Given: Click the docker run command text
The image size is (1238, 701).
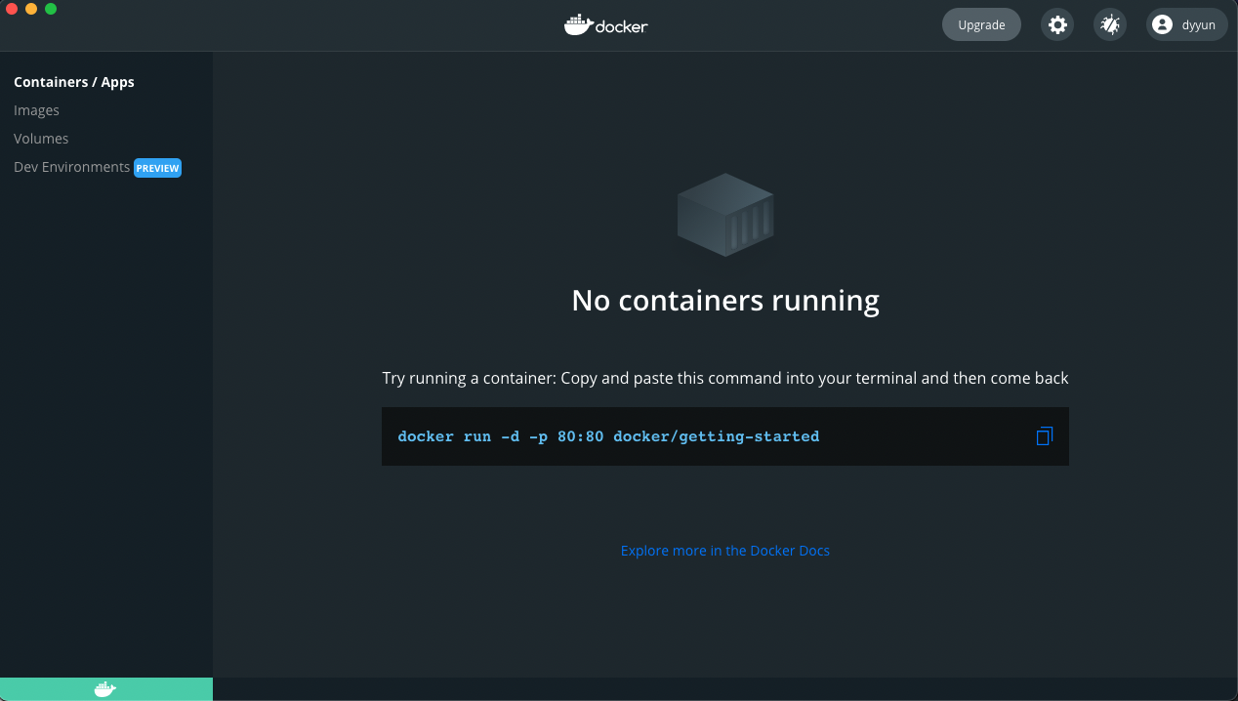Looking at the screenshot, I should pyautogui.click(x=608, y=436).
